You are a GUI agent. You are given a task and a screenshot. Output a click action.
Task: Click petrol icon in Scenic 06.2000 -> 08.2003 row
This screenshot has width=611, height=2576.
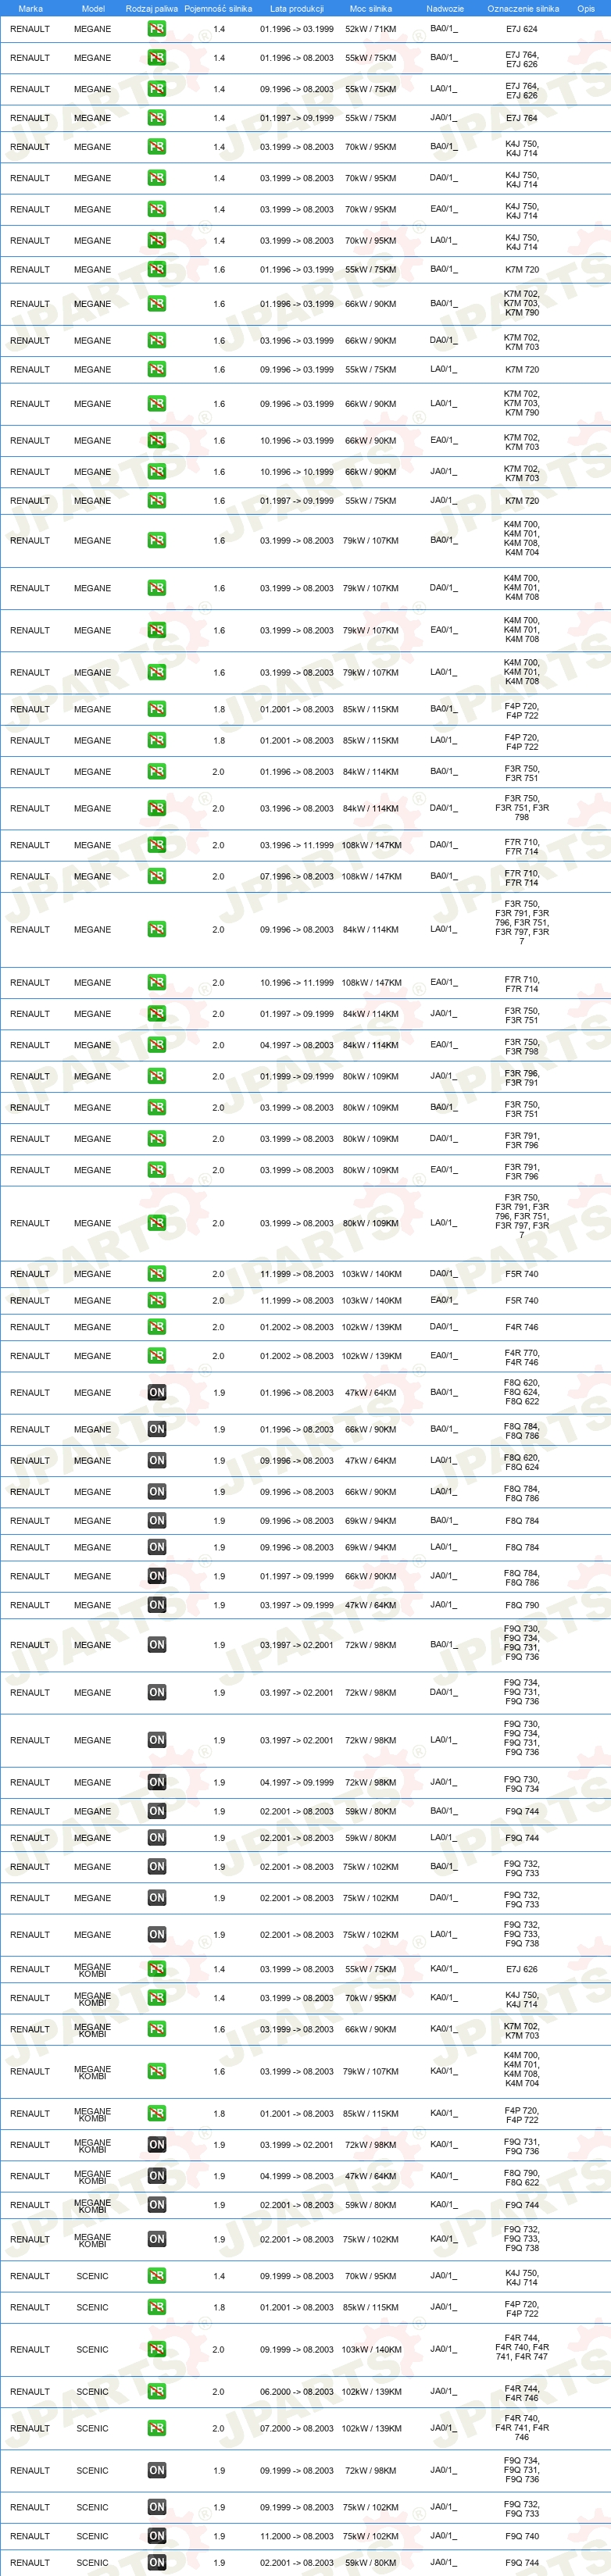(x=157, y=2391)
